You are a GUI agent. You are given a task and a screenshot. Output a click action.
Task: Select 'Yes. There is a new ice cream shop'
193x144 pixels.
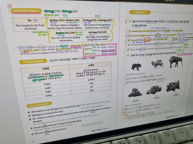click(x=50, y=116)
